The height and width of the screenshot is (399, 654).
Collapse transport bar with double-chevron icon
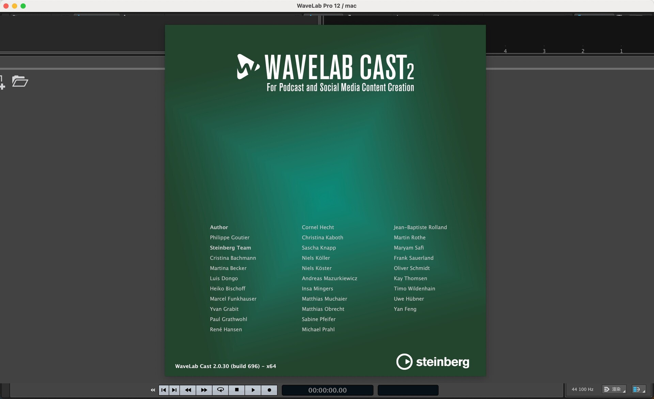pyautogui.click(x=153, y=390)
